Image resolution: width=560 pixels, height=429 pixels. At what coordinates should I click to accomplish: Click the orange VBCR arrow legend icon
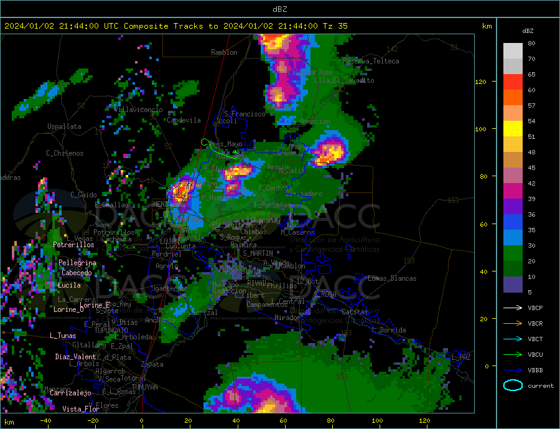(x=513, y=324)
